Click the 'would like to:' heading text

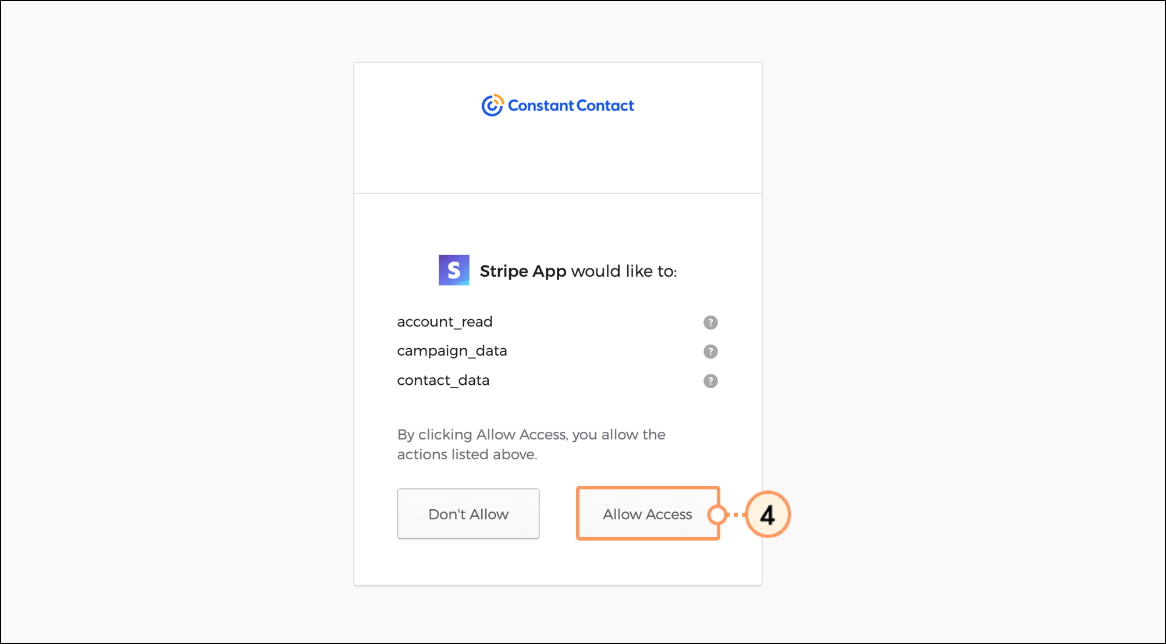point(624,271)
